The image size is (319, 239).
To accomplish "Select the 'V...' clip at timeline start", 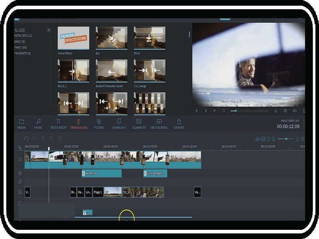I will (x=28, y=192).
